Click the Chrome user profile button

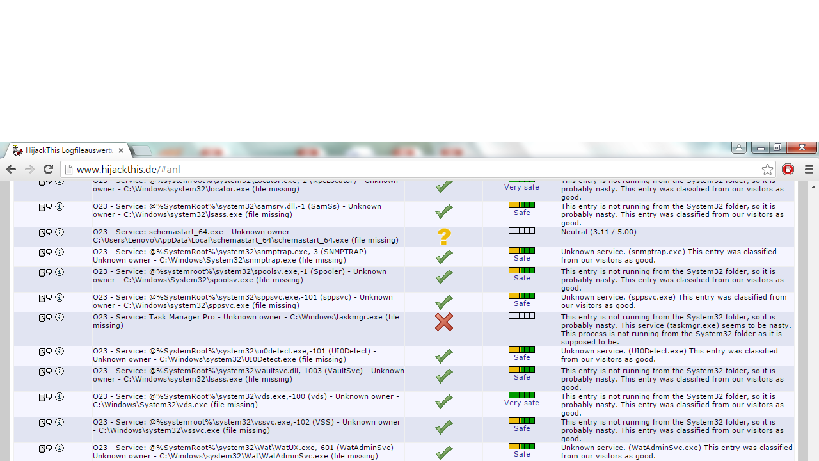click(739, 148)
